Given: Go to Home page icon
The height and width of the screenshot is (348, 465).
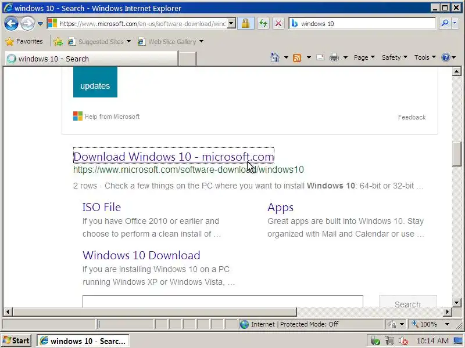Looking at the screenshot, I should [275, 57].
